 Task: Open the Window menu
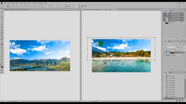pyautogui.click(x=41, y=3)
